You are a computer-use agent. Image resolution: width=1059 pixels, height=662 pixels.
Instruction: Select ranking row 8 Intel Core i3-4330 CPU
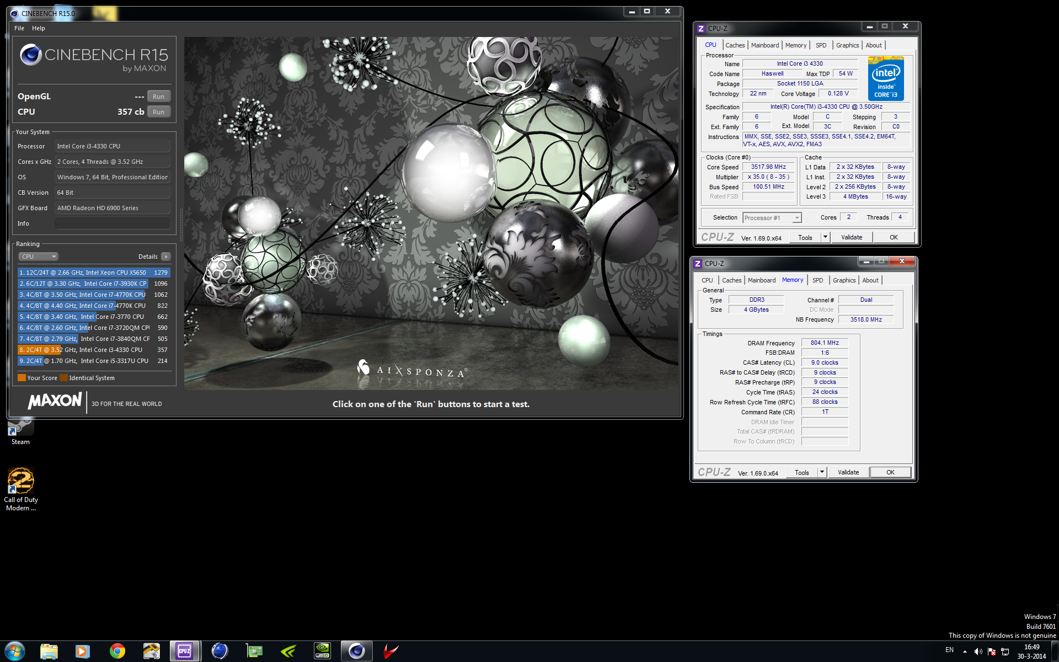(x=94, y=350)
